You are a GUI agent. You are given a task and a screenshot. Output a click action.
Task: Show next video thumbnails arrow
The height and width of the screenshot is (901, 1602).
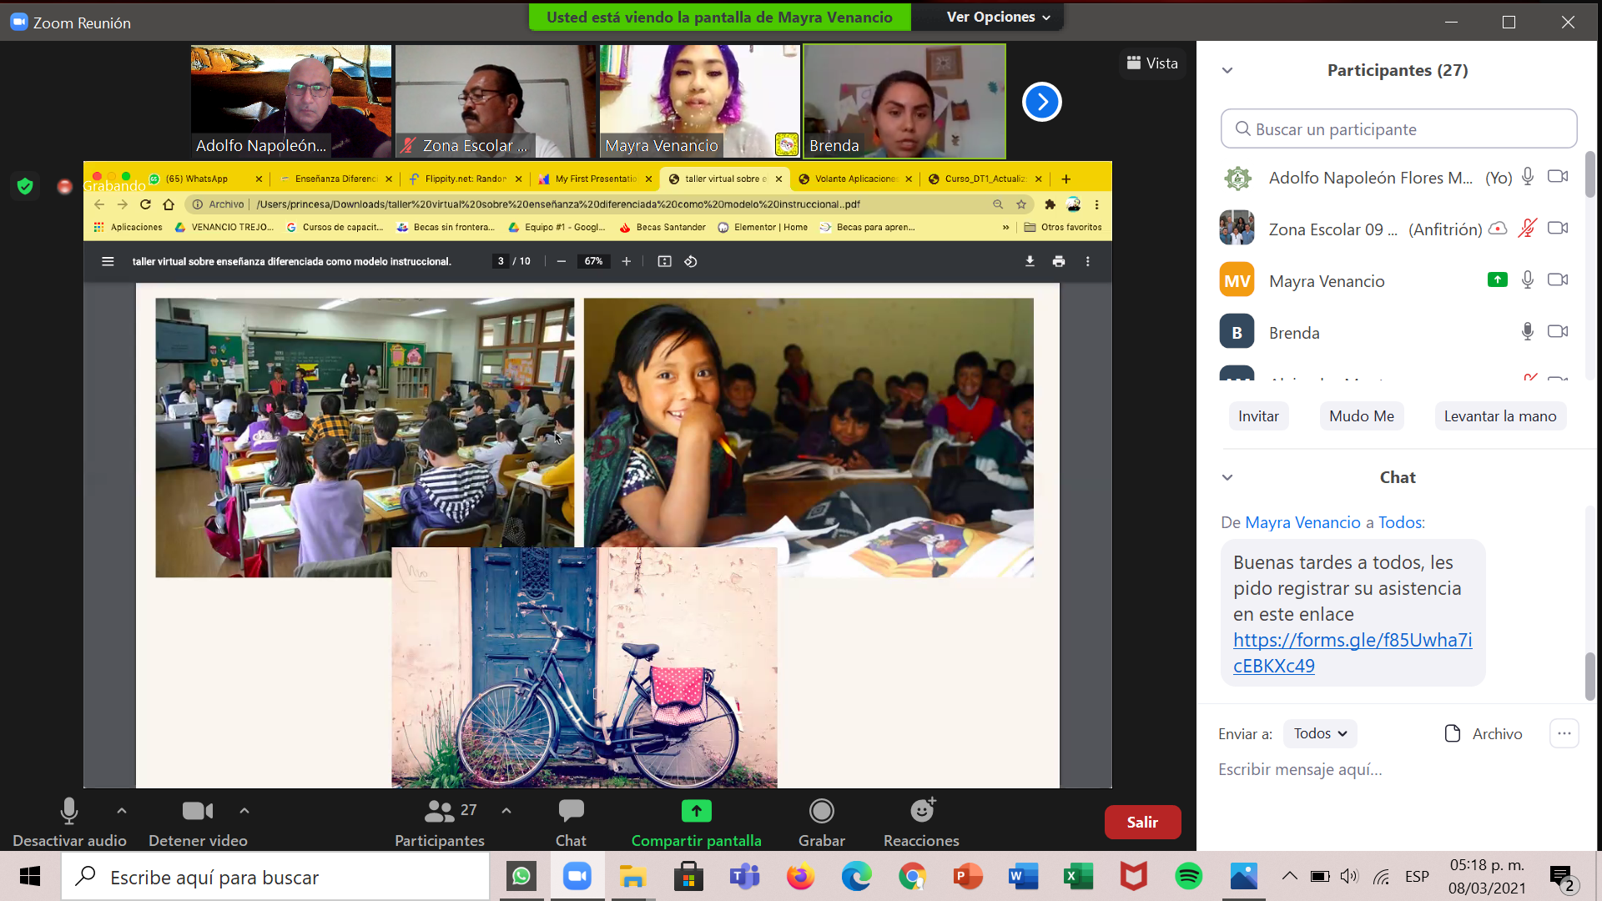click(1041, 102)
